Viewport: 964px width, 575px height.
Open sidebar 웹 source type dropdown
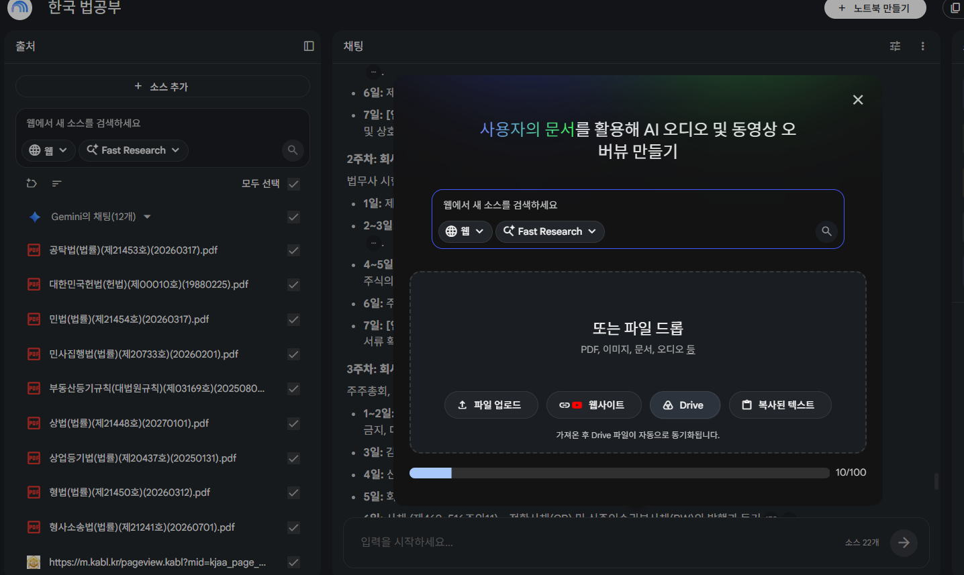pos(48,150)
